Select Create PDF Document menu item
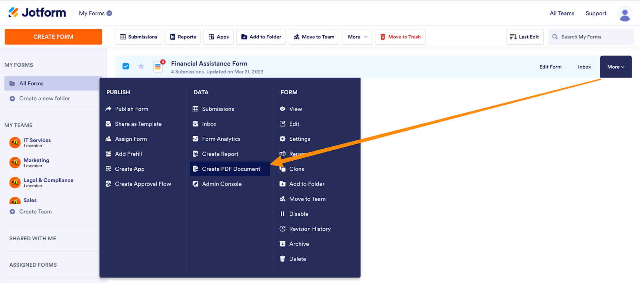The image size is (640, 283). pyautogui.click(x=231, y=169)
